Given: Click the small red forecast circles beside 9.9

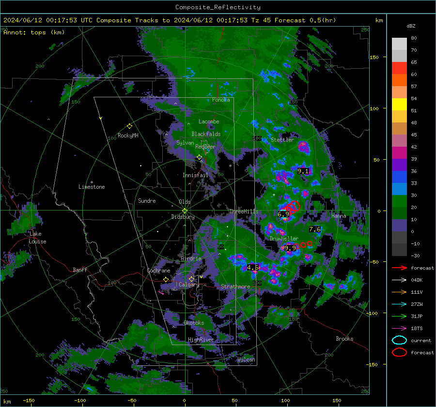Looking at the screenshot, I should (x=303, y=245).
